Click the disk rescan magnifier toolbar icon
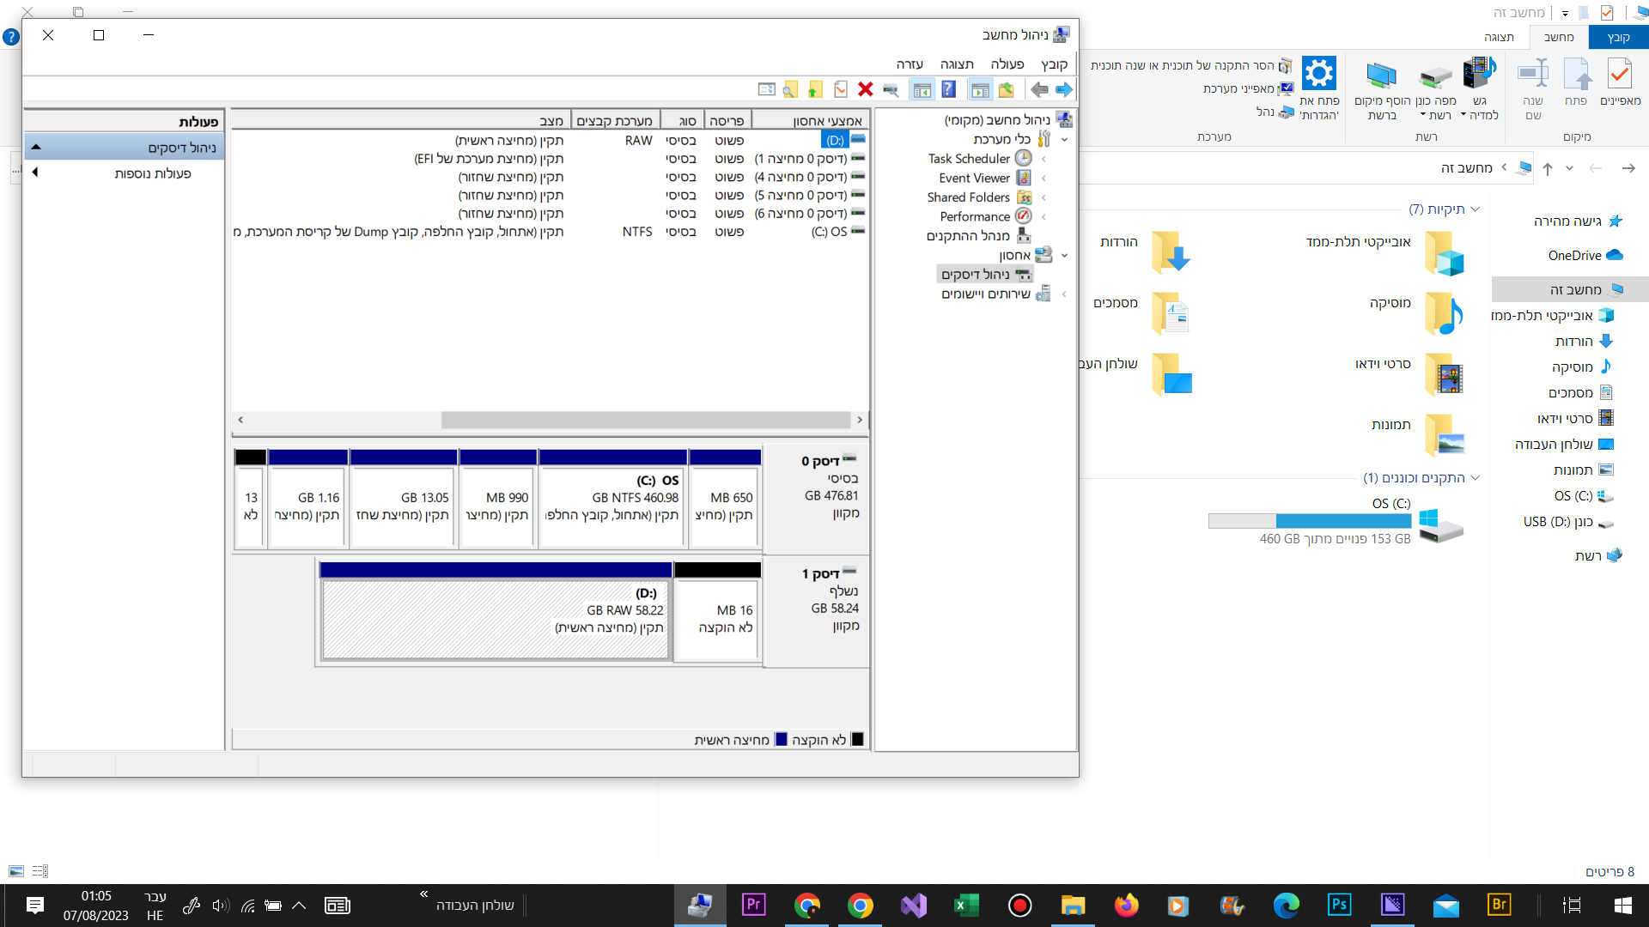The width and height of the screenshot is (1649, 927). [x=891, y=89]
